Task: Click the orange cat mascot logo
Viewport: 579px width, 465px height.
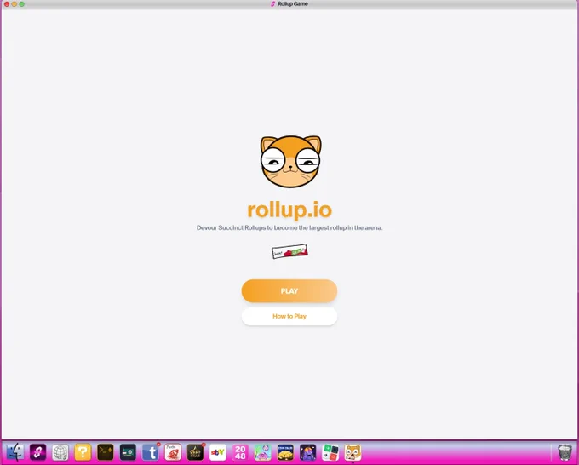Action: (x=290, y=162)
